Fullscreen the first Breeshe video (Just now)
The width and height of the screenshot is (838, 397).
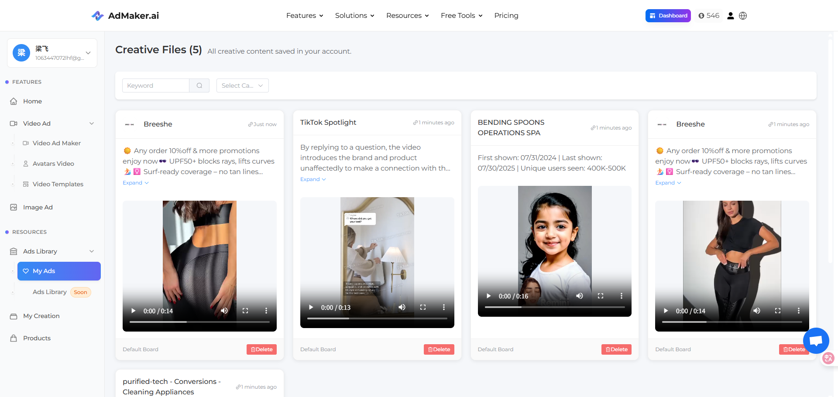coord(245,311)
